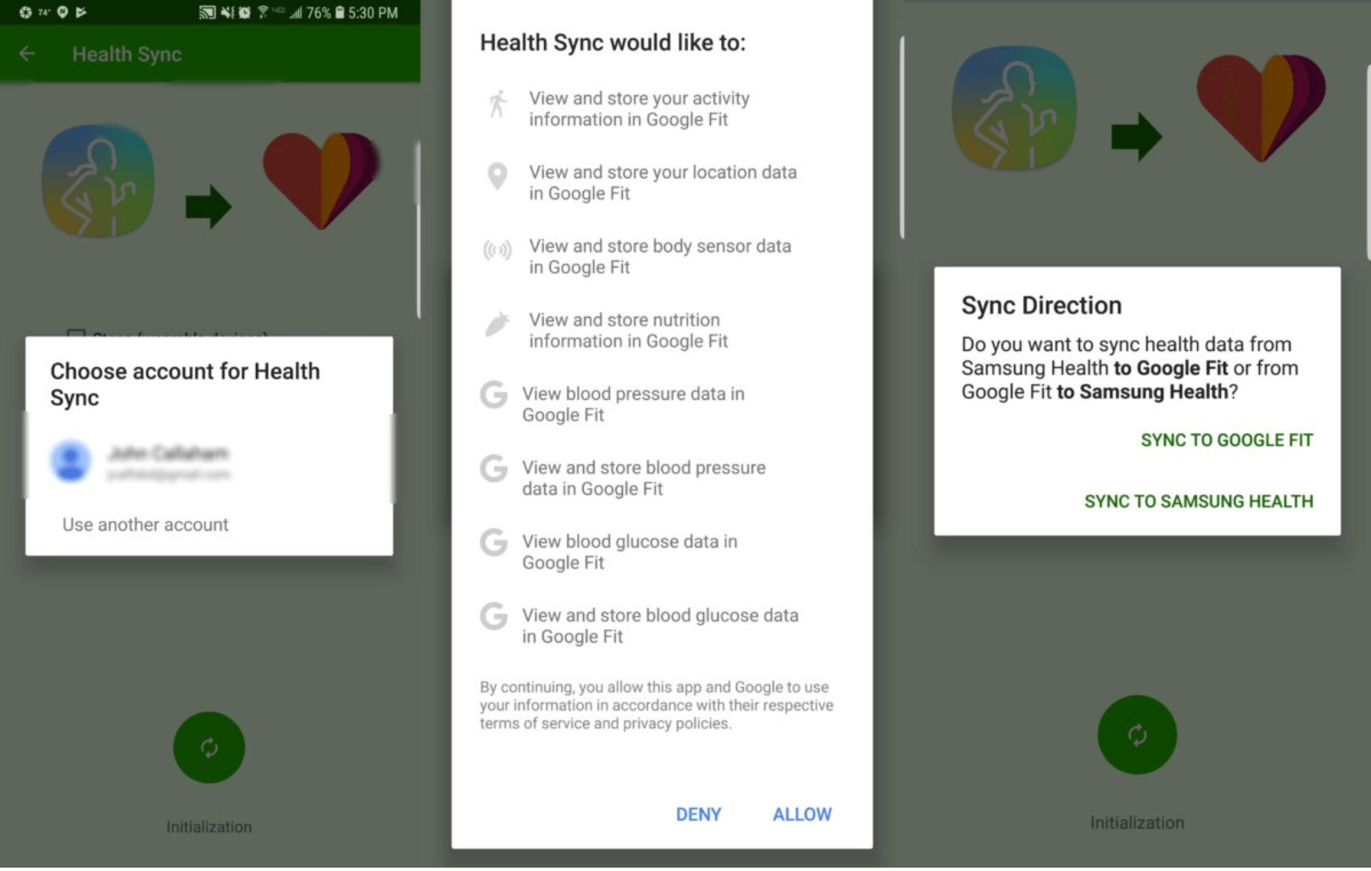The image size is (1371, 871).
Task: Click 'Do you want to sync health data' message
Action: (1130, 368)
